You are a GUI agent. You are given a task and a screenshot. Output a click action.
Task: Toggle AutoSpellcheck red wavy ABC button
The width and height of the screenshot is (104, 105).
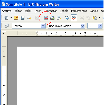point(74,18)
